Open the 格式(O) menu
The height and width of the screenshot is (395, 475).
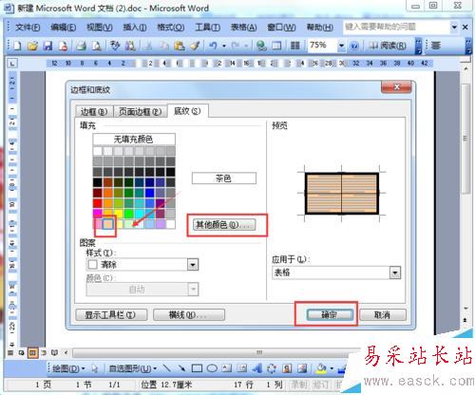170,28
